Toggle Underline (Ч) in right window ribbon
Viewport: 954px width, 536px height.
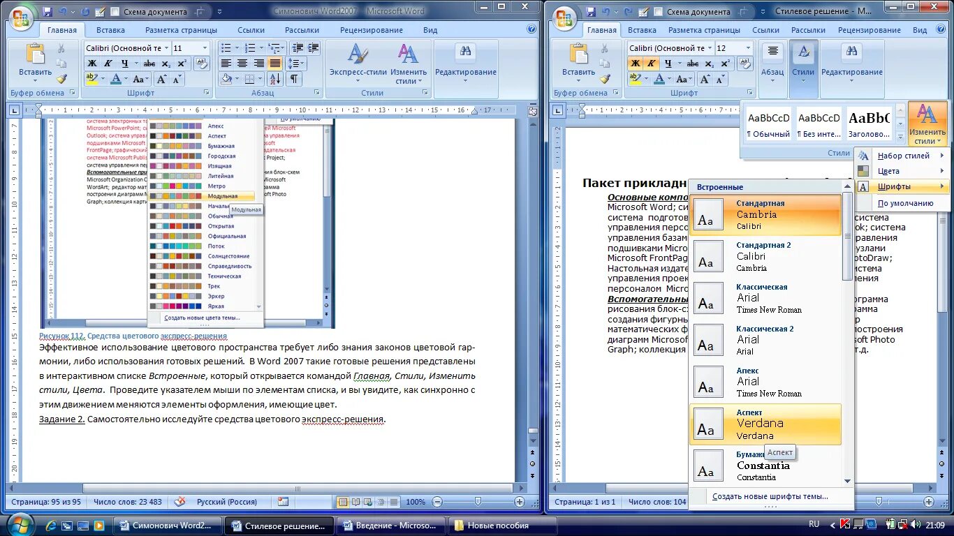tap(668, 64)
